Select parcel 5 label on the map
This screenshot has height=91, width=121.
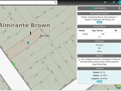(x=60, y=18)
